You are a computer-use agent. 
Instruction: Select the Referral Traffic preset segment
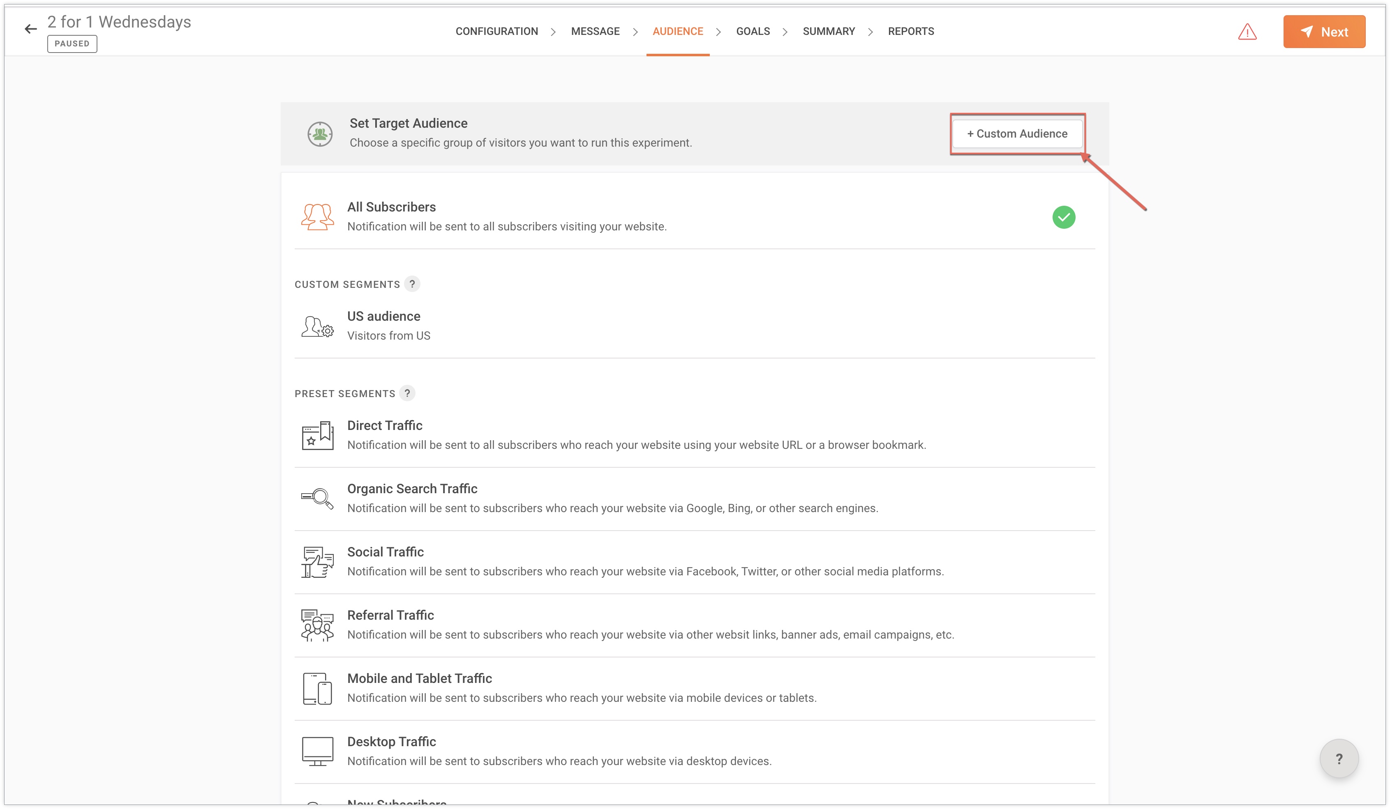click(390, 615)
